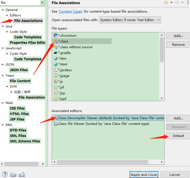The height and width of the screenshot is (178, 190).
Task: Select the *.gradle elephant icon
Action: 55,53
